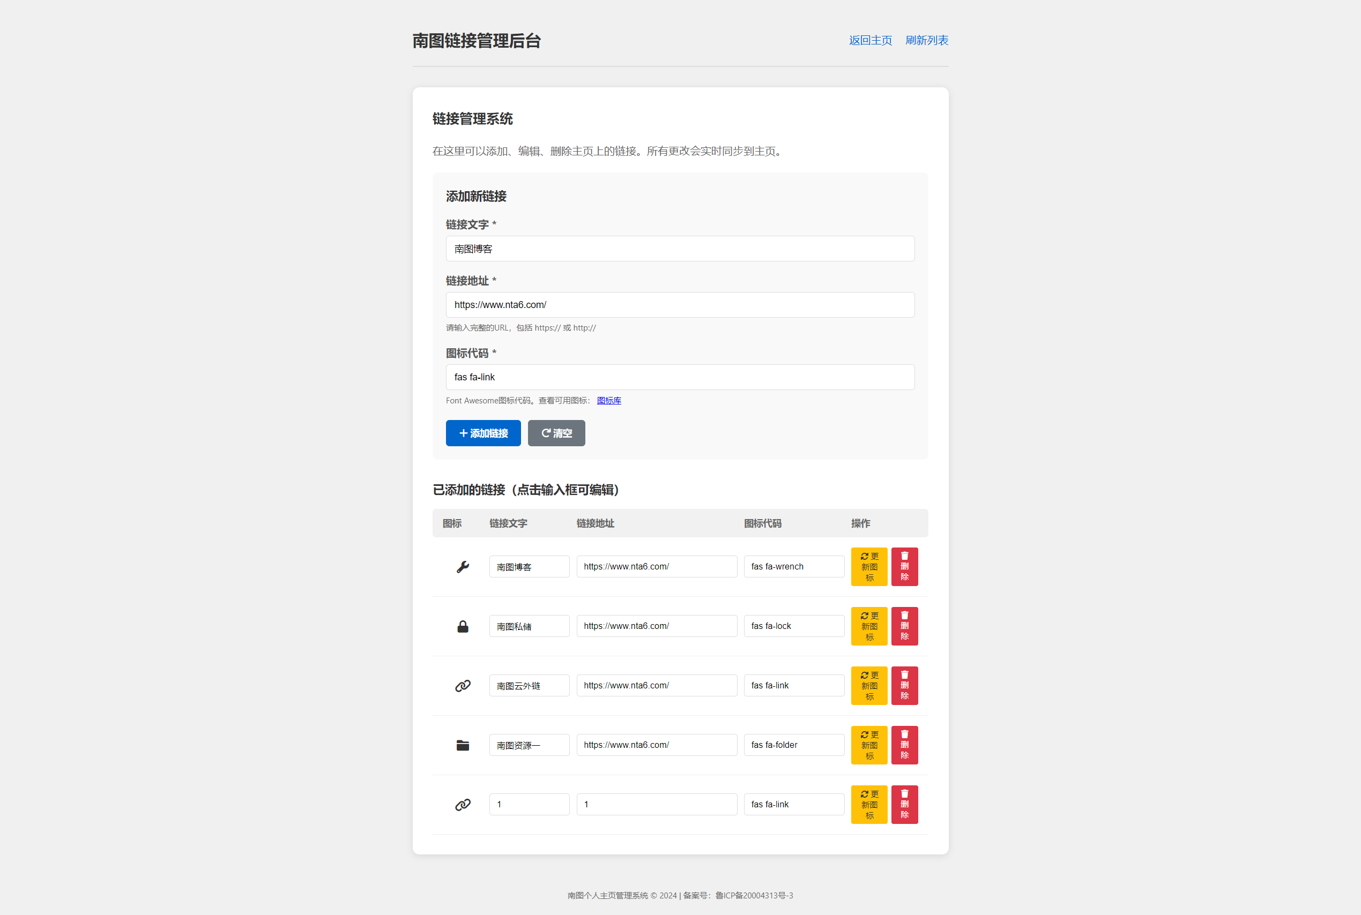Click the 链接文字 input showing 南图博客
This screenshot has height=915, width=1361.
(680, 249)
